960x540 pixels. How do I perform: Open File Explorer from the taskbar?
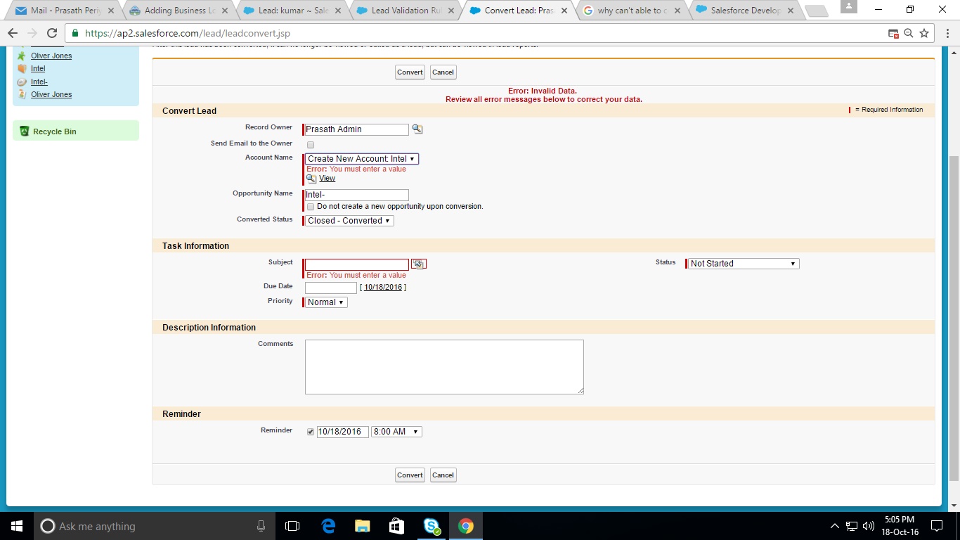point(363,526)
